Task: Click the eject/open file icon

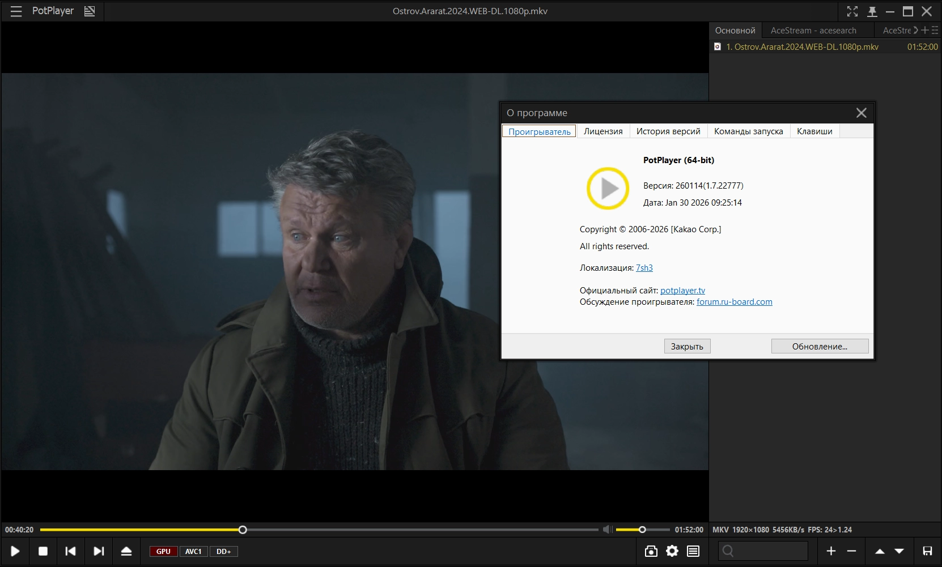Action: (126, 551)
